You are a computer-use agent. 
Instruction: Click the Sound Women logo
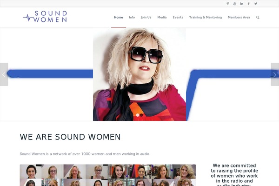[x=45, y=17]
